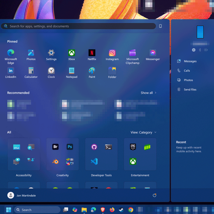Image resolution: width=214 pixels, height=214 pixels.
Task: Open the Xbox app in Entertainment category
Action: pyautogui.click(x=133, y=161)
